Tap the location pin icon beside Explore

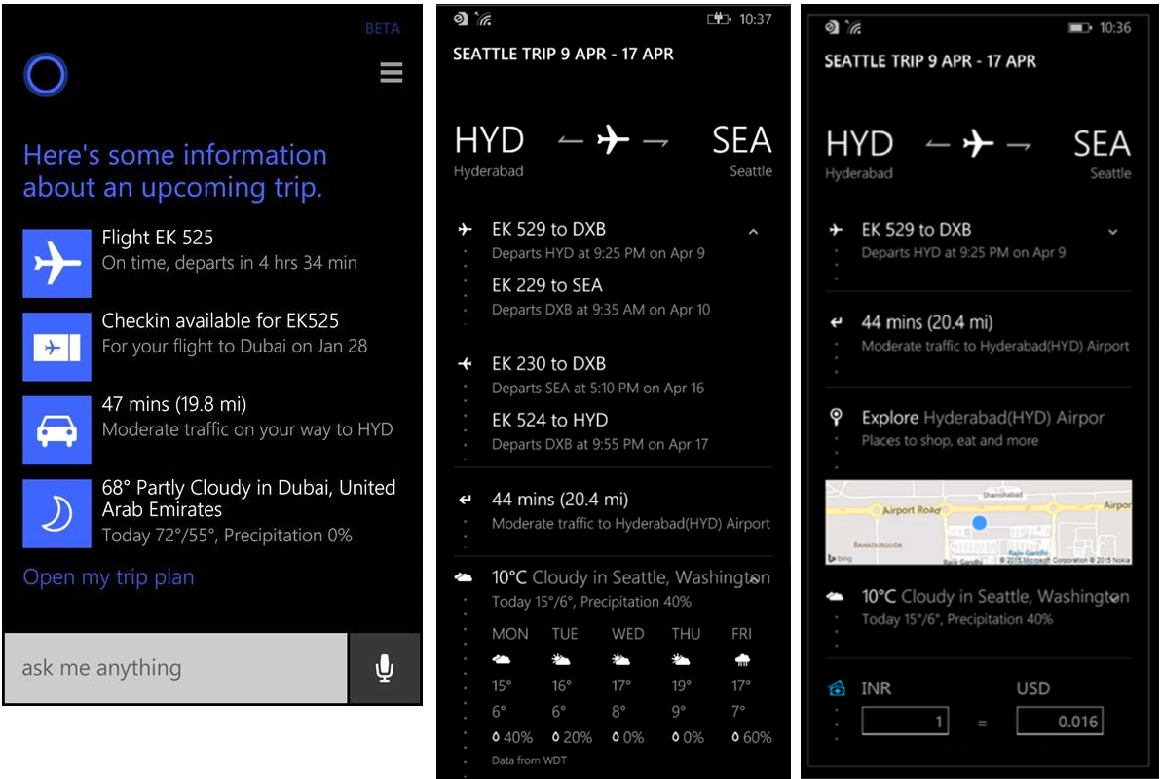click(836, 417)
